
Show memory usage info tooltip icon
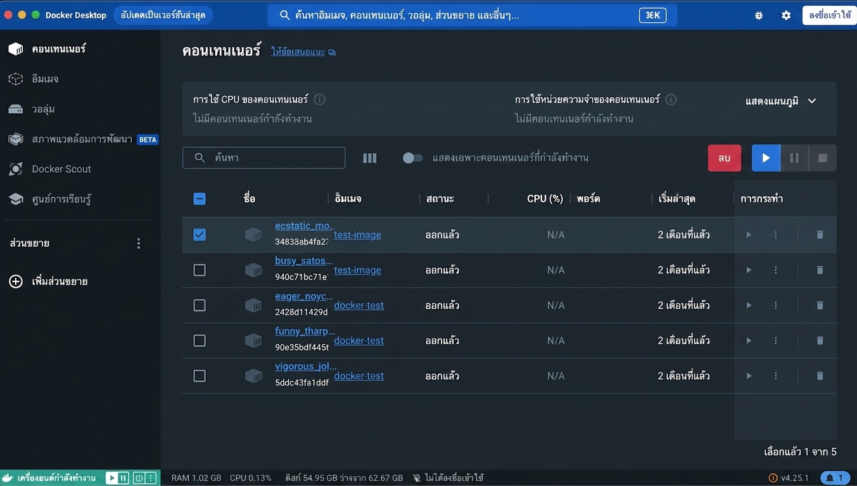671,99
